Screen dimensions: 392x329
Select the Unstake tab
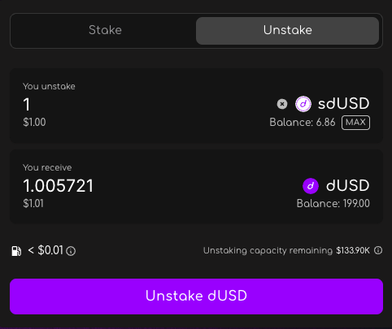click(x=287, y=31)
